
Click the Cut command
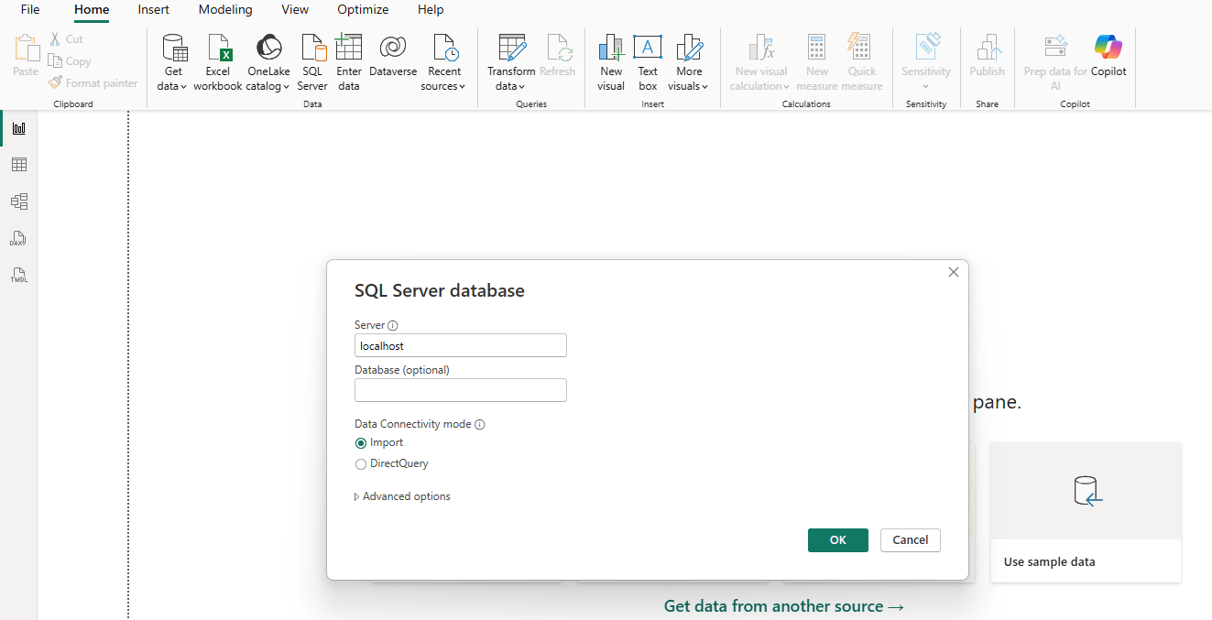click(66, 39)
